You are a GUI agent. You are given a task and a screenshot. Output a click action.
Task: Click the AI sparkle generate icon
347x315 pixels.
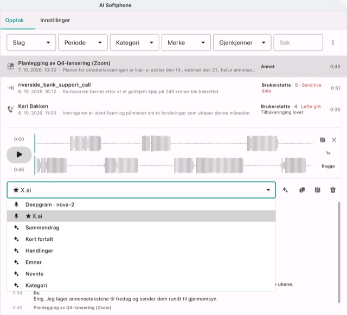(285, 190)
